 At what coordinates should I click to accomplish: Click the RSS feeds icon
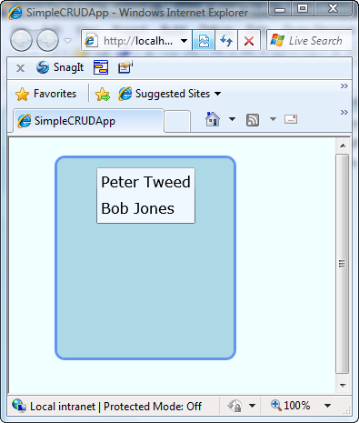[x=253, y=120]
